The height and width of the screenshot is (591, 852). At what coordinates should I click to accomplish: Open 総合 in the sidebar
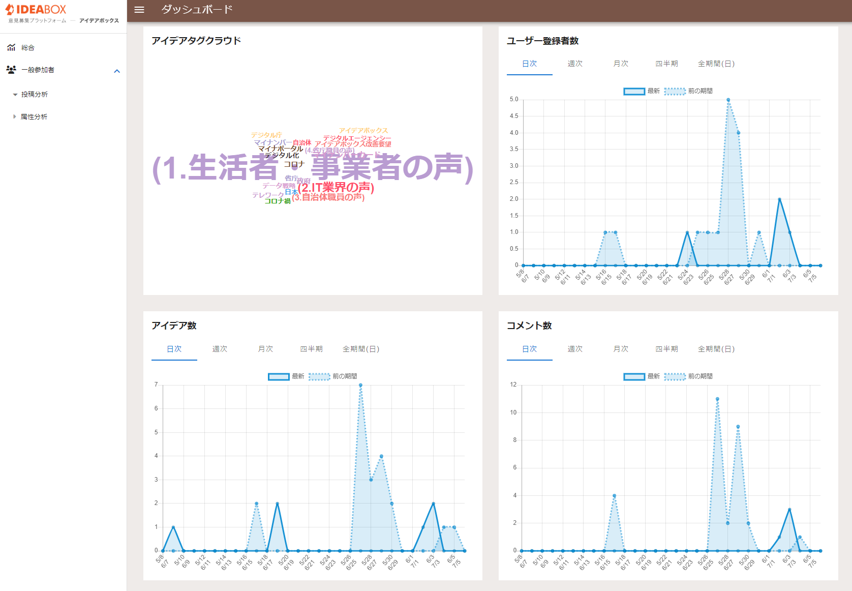28,48
